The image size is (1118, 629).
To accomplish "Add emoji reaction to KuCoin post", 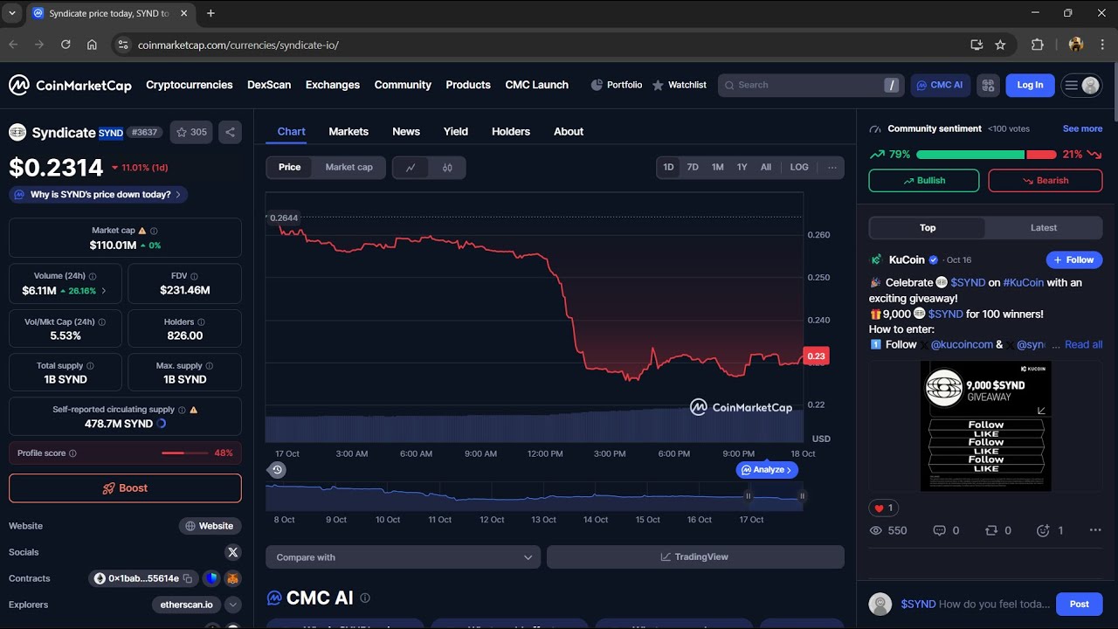I will (x=1049, y=530).
